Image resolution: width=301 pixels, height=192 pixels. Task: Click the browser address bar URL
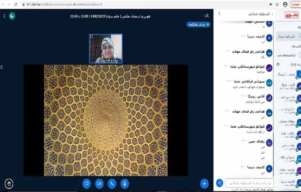pos(65,4)
